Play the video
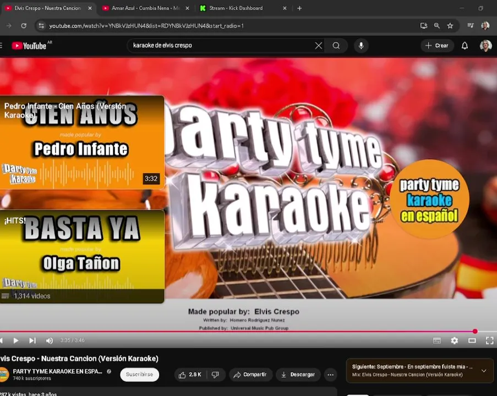This screenshot has height=396, width=497. pos(16,340)
